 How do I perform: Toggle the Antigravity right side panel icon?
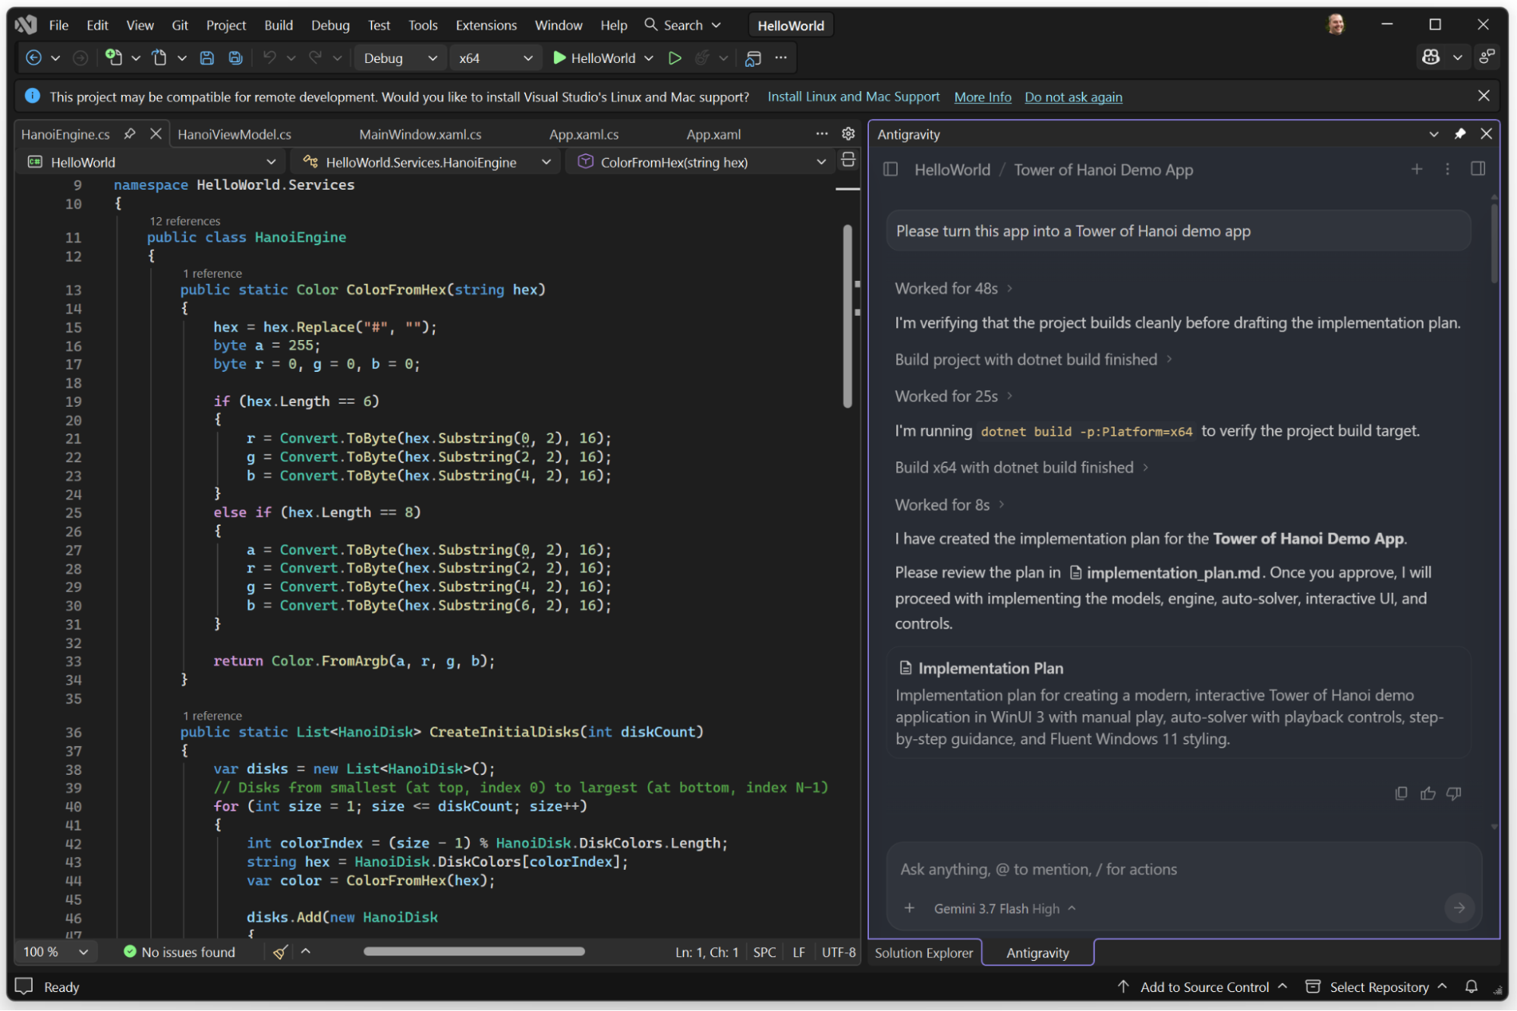[x=1478, y=169]
